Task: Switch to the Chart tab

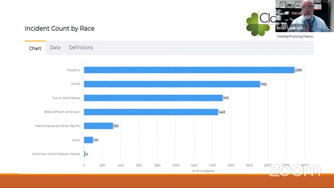Action: point(35,48)
